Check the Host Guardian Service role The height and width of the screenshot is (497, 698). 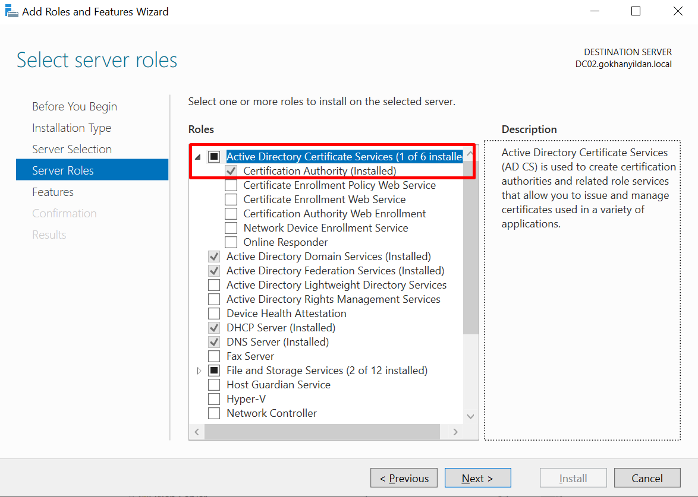[x=214, y=385]
